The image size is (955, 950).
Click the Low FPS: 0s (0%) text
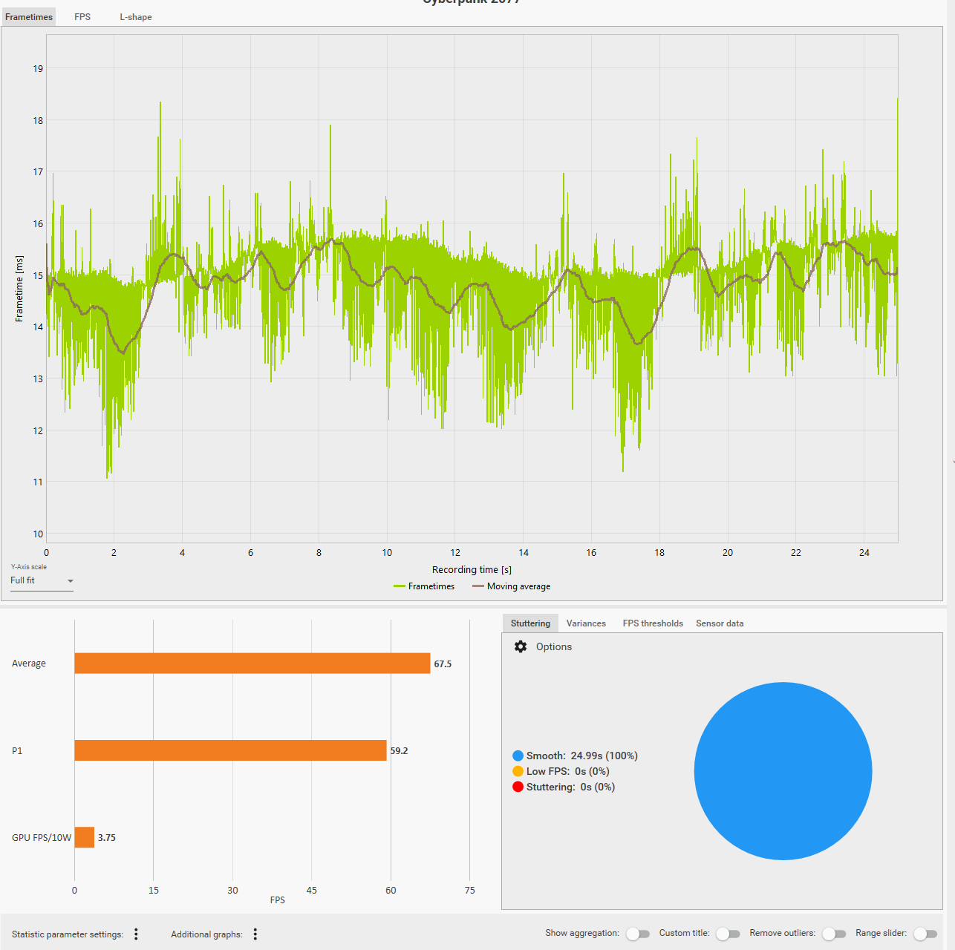(568, 771)
